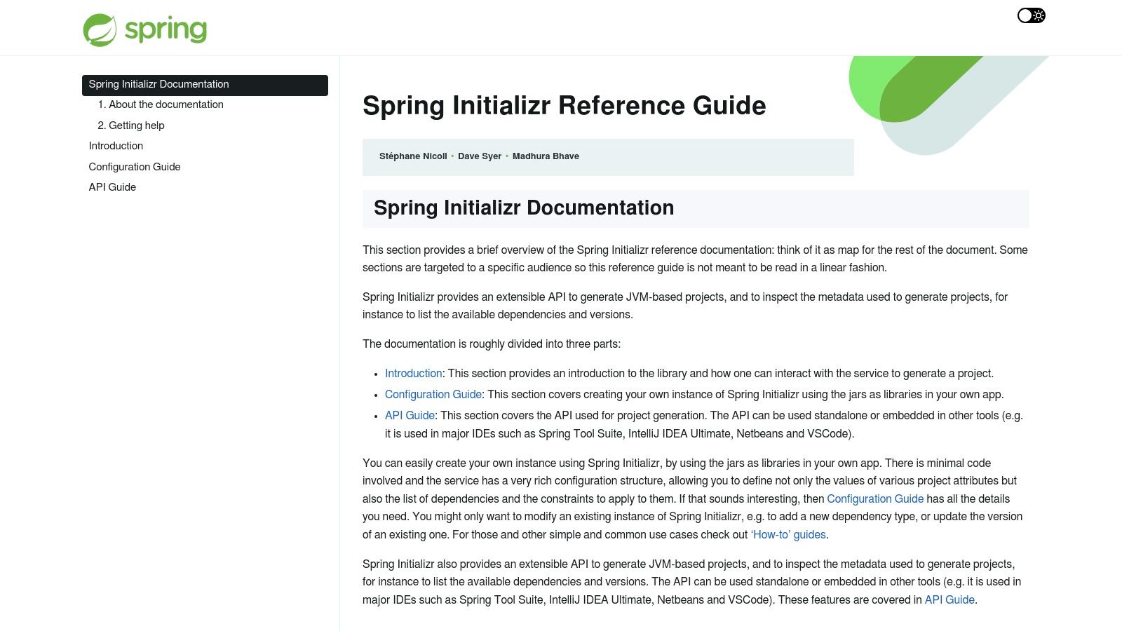Viewport: 1122px width, 631px height.
Task: Select 'Introduction' in the sidebar navigation
Action: (116, 146)
